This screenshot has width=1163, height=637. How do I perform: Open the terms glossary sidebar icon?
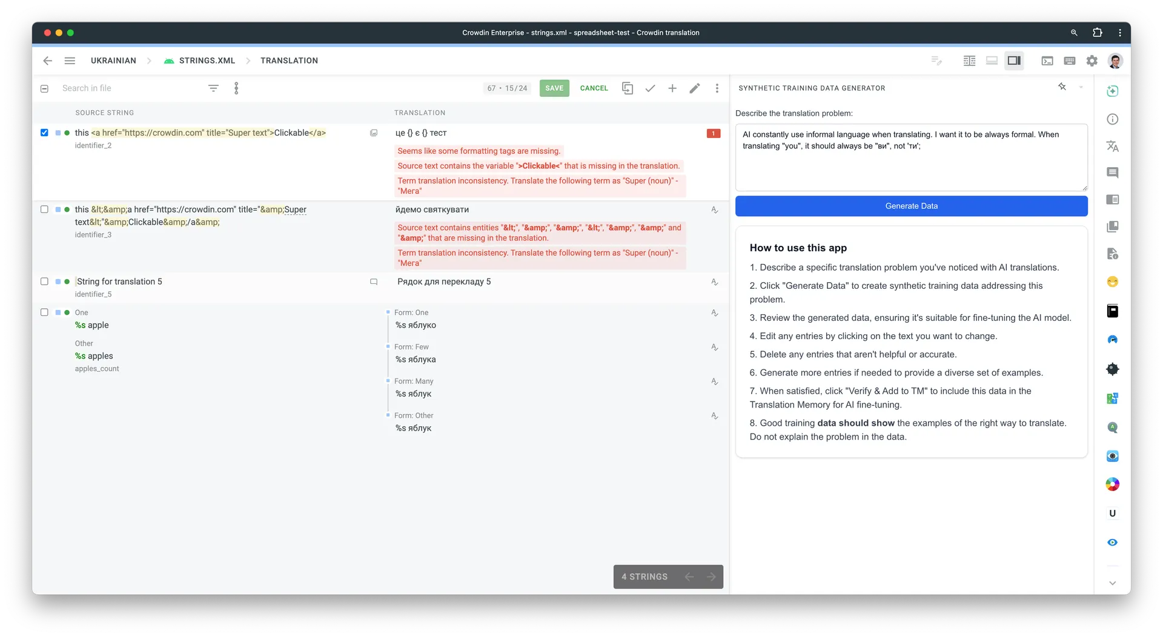tap(1112, 200)
